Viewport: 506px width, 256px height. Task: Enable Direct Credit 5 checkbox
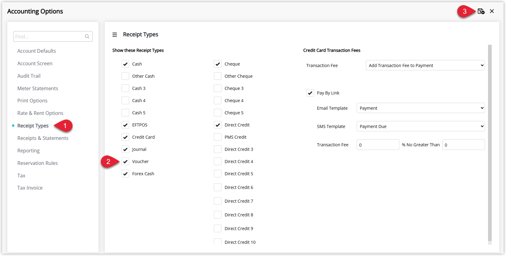218,174
